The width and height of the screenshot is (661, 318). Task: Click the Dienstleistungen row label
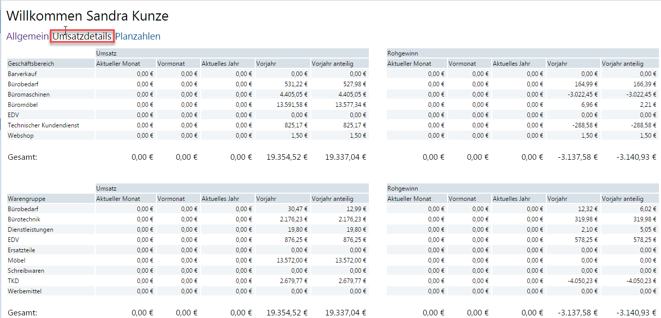click(30, 230)
